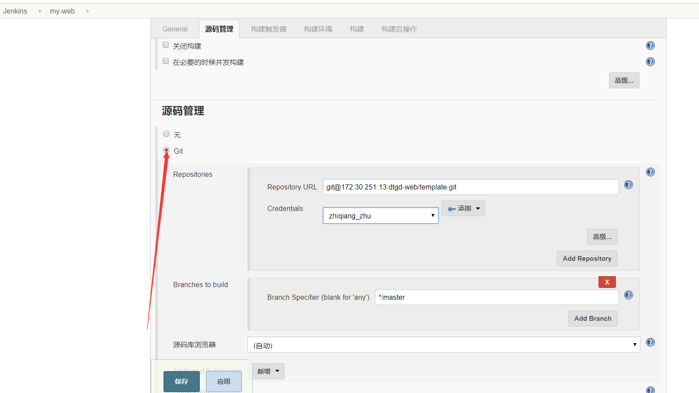The width and height of the screenshot is (699, 393).
Task: Click the Branches to build label
Action: point(200,284)
